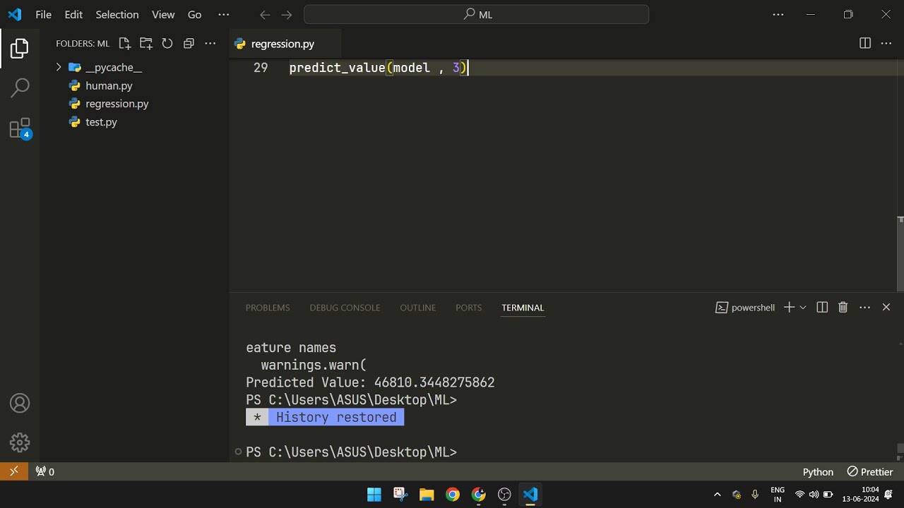Open Google Chrome from the taskbar

453,494
